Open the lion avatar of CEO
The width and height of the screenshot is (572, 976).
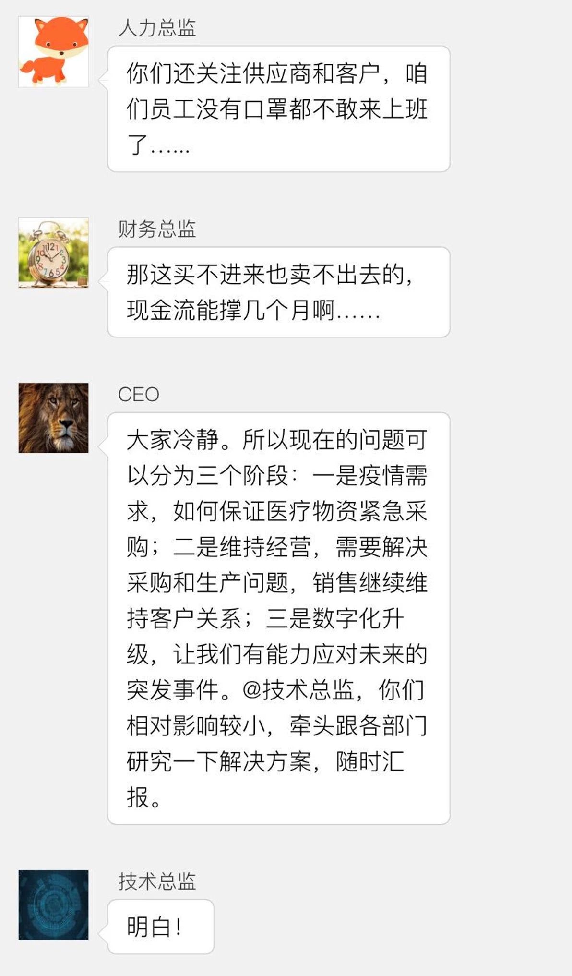coord(53,418)
